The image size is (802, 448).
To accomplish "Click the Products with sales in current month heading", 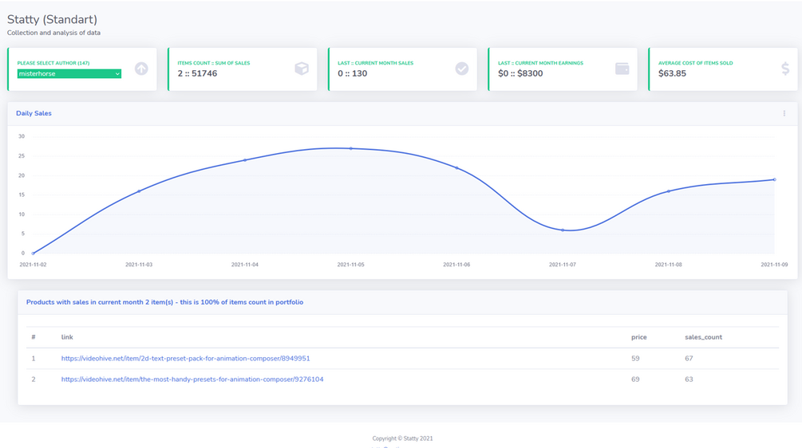I will click(164, 302).
